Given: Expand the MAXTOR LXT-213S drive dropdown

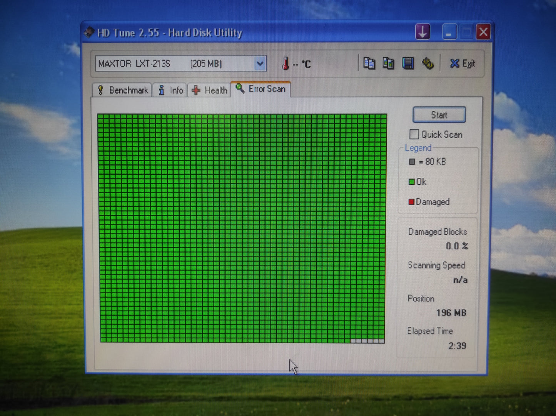Looking at the screenshot, I should (260, 63).
